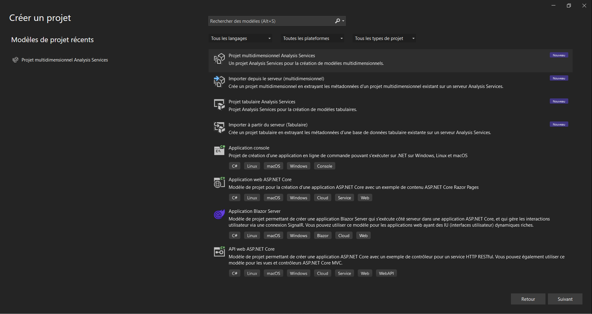
Task: Click the tabular Analysis Services project icon
Action: click(219, 105)
